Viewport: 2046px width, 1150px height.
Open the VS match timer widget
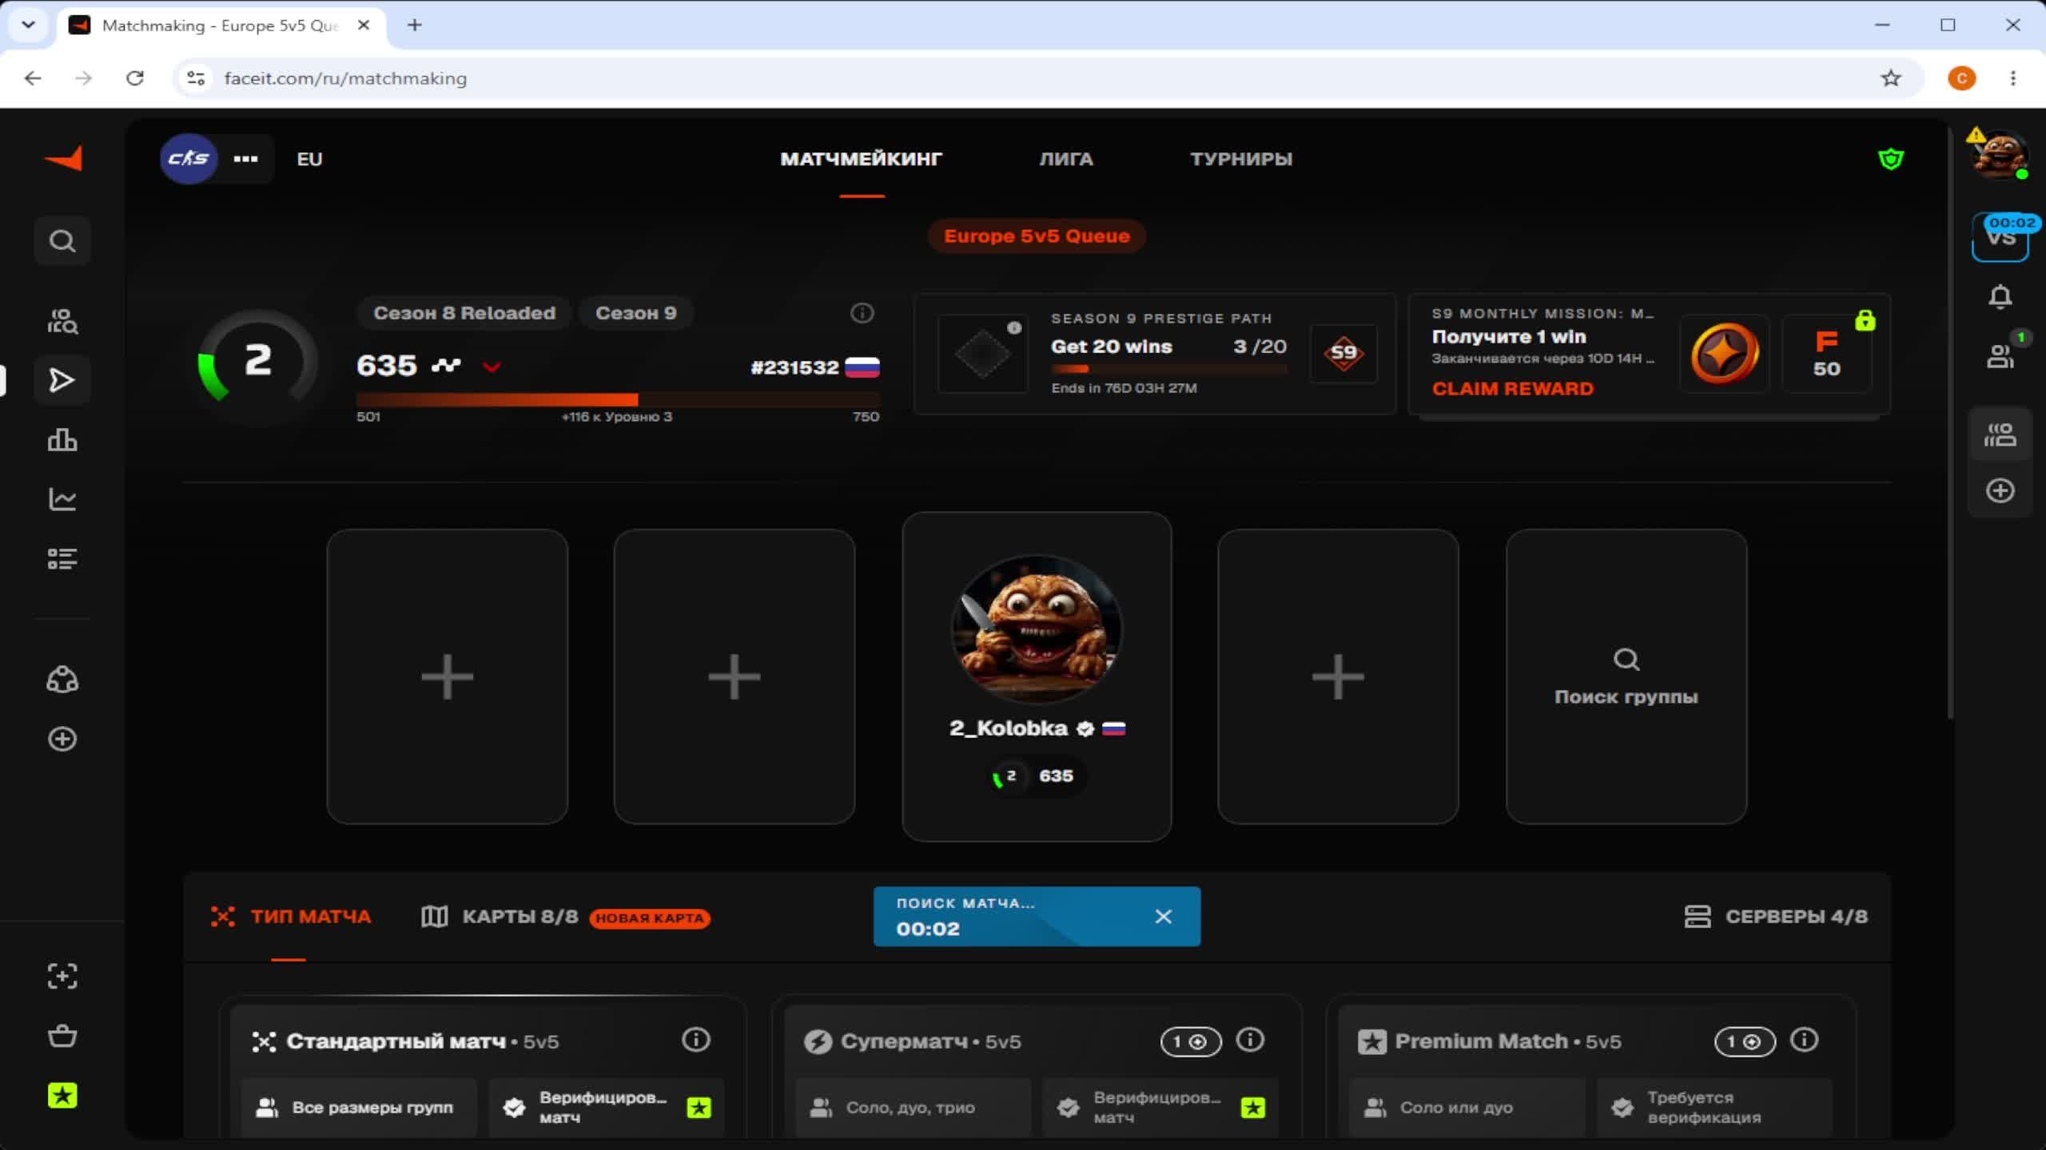click(x=2000, y=237)
